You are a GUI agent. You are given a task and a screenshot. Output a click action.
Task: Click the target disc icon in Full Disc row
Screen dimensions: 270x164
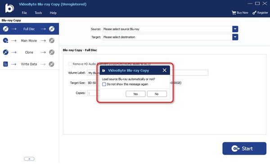(52, 29)
